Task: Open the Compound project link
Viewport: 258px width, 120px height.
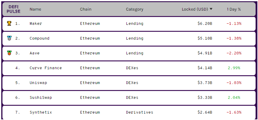Action: [40, 38]
